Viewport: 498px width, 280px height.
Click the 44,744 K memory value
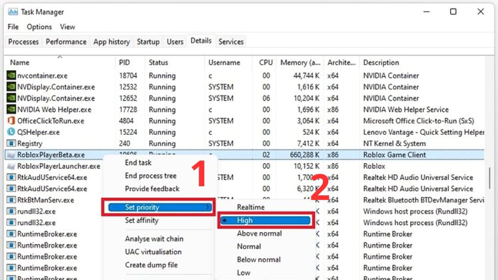[306, 75]
